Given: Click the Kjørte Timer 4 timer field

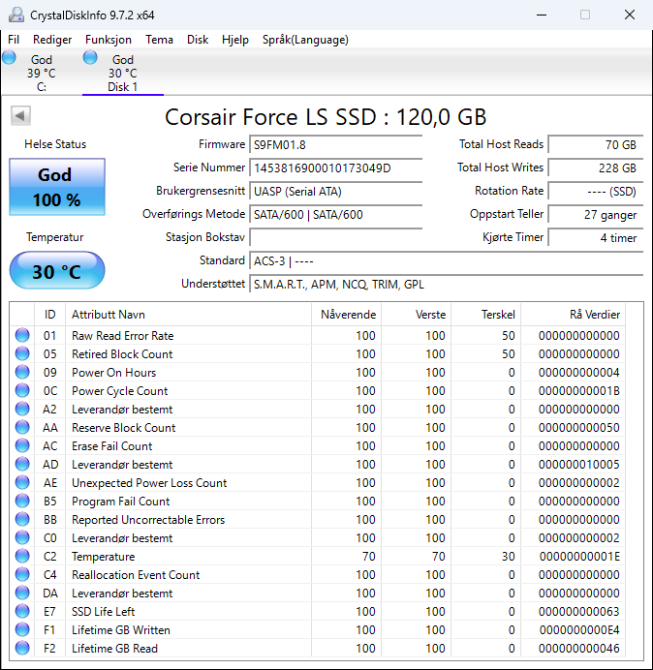Looking at the screenshot, I should tap(596, 237).
